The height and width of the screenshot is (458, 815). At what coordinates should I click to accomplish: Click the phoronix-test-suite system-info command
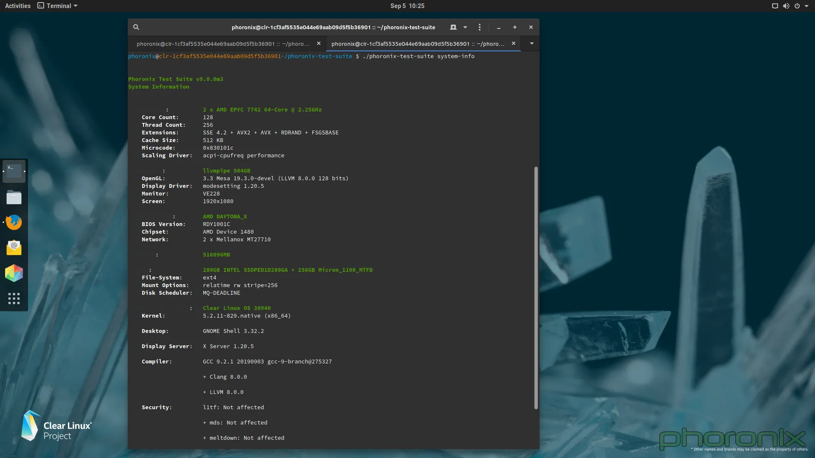[x=418, y=56]
